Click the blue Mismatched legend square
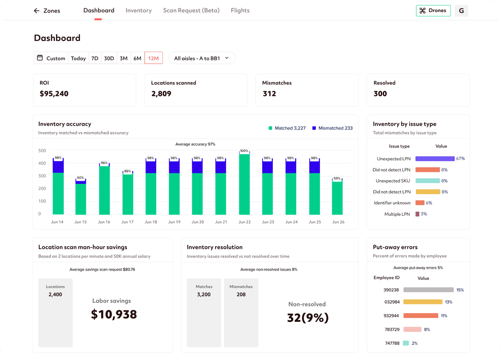This screenshot has width=500, height=356. [x=314, y=128]
